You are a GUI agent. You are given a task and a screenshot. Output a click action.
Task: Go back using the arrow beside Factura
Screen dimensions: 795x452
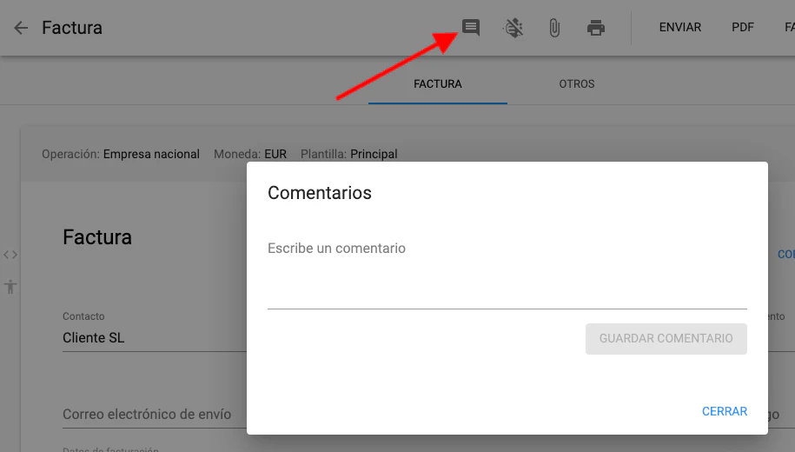point(21,28)
